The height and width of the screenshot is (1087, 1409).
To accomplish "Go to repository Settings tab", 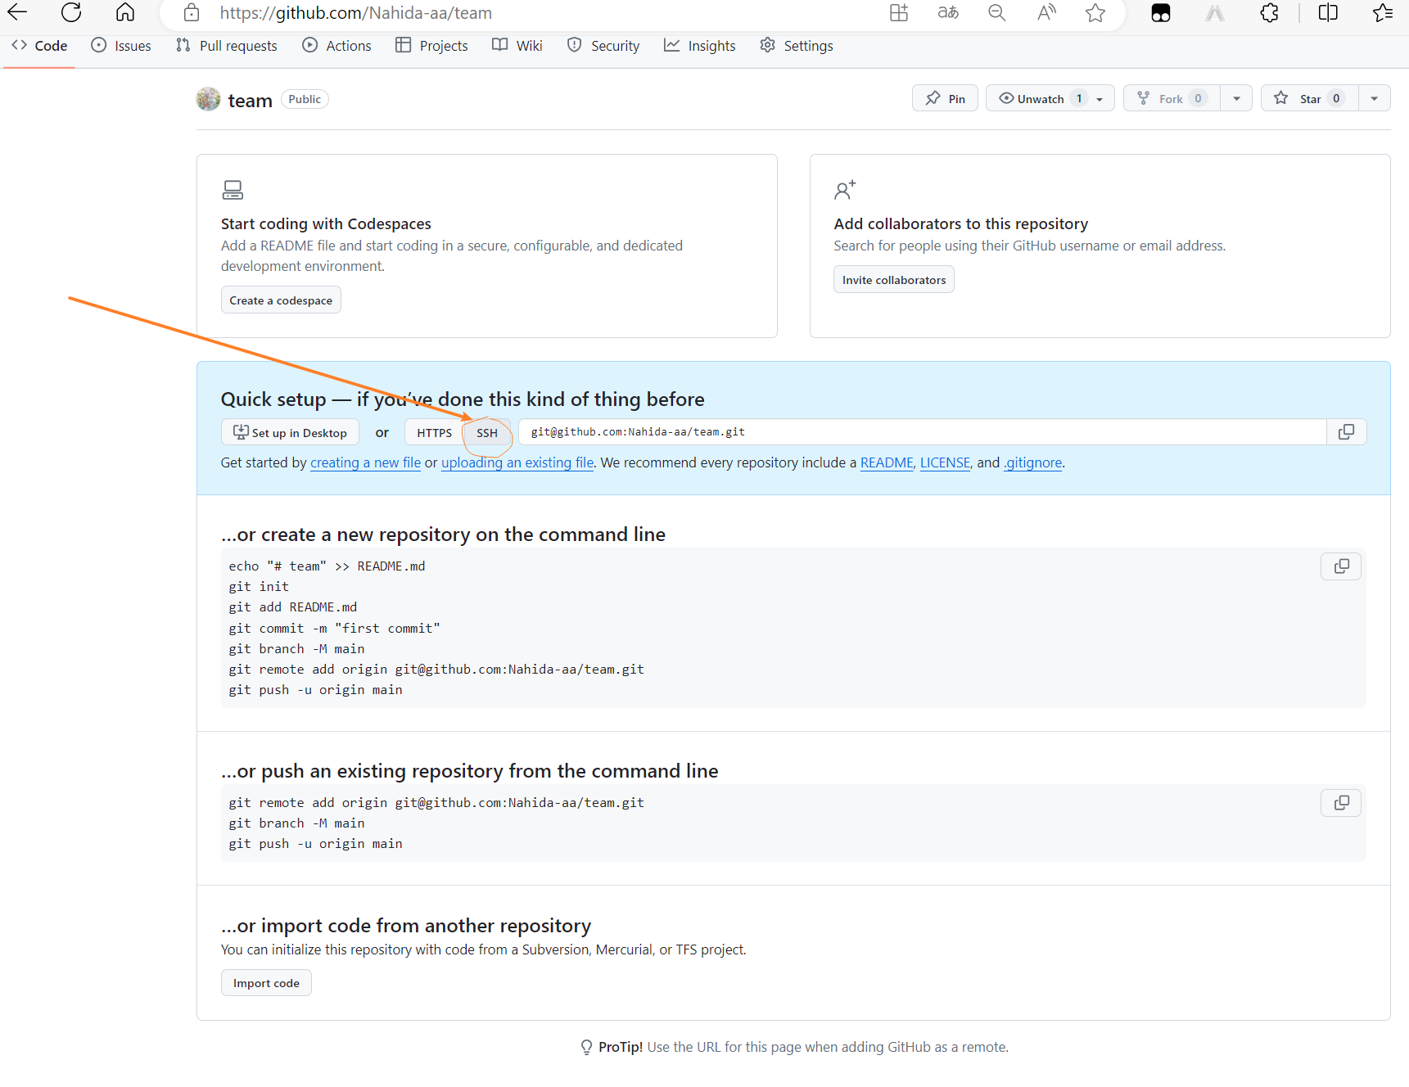I will coord(797,46).
